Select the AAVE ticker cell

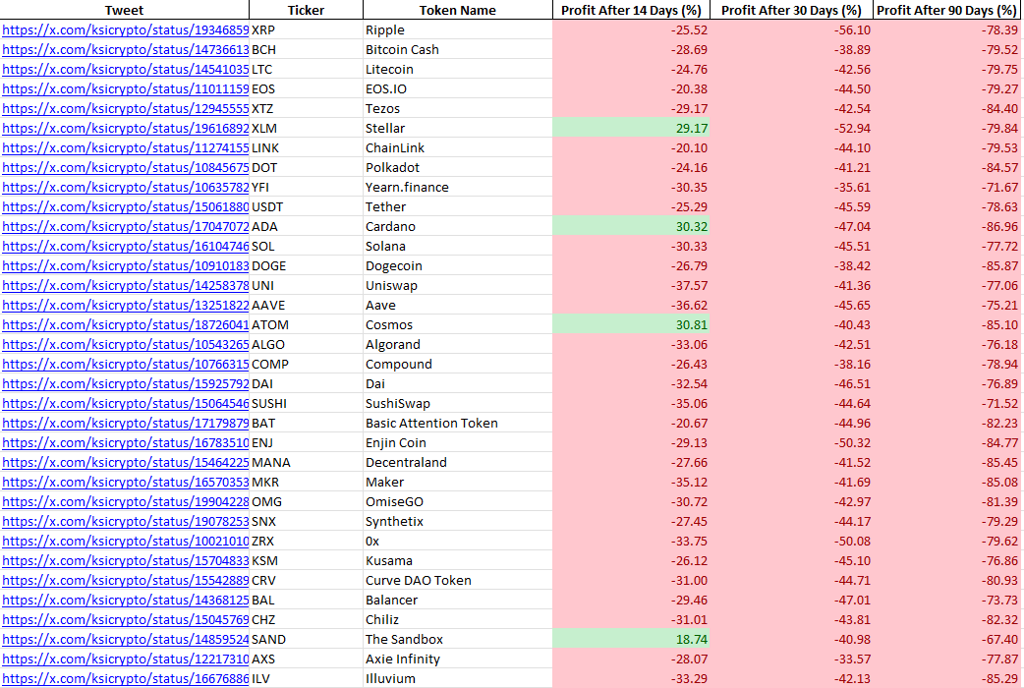[x=306, y=305]
